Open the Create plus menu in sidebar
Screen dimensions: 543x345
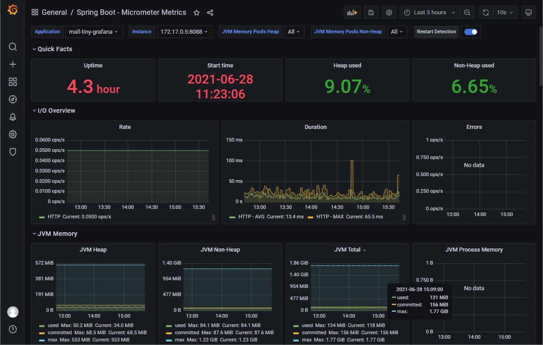13,64
